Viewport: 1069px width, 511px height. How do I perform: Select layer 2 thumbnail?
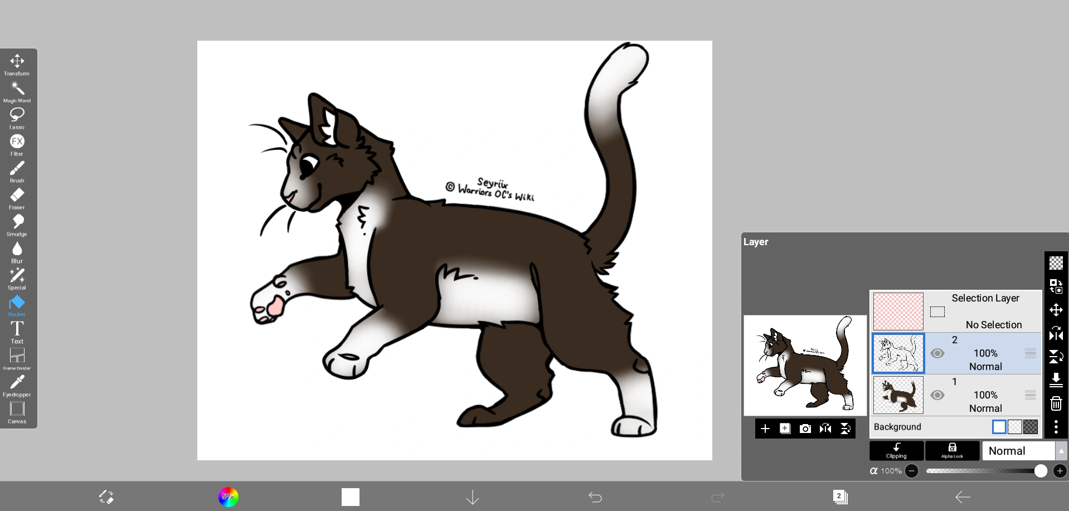point(898,353)
